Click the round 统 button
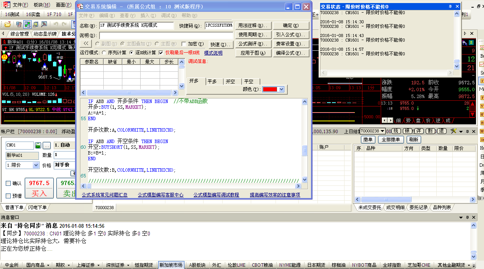 396,131
